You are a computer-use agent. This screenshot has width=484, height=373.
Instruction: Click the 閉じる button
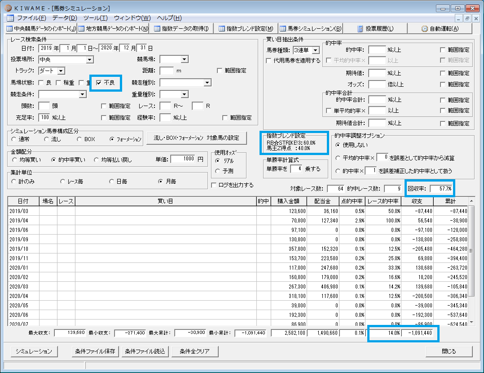(x=449, y=351)
